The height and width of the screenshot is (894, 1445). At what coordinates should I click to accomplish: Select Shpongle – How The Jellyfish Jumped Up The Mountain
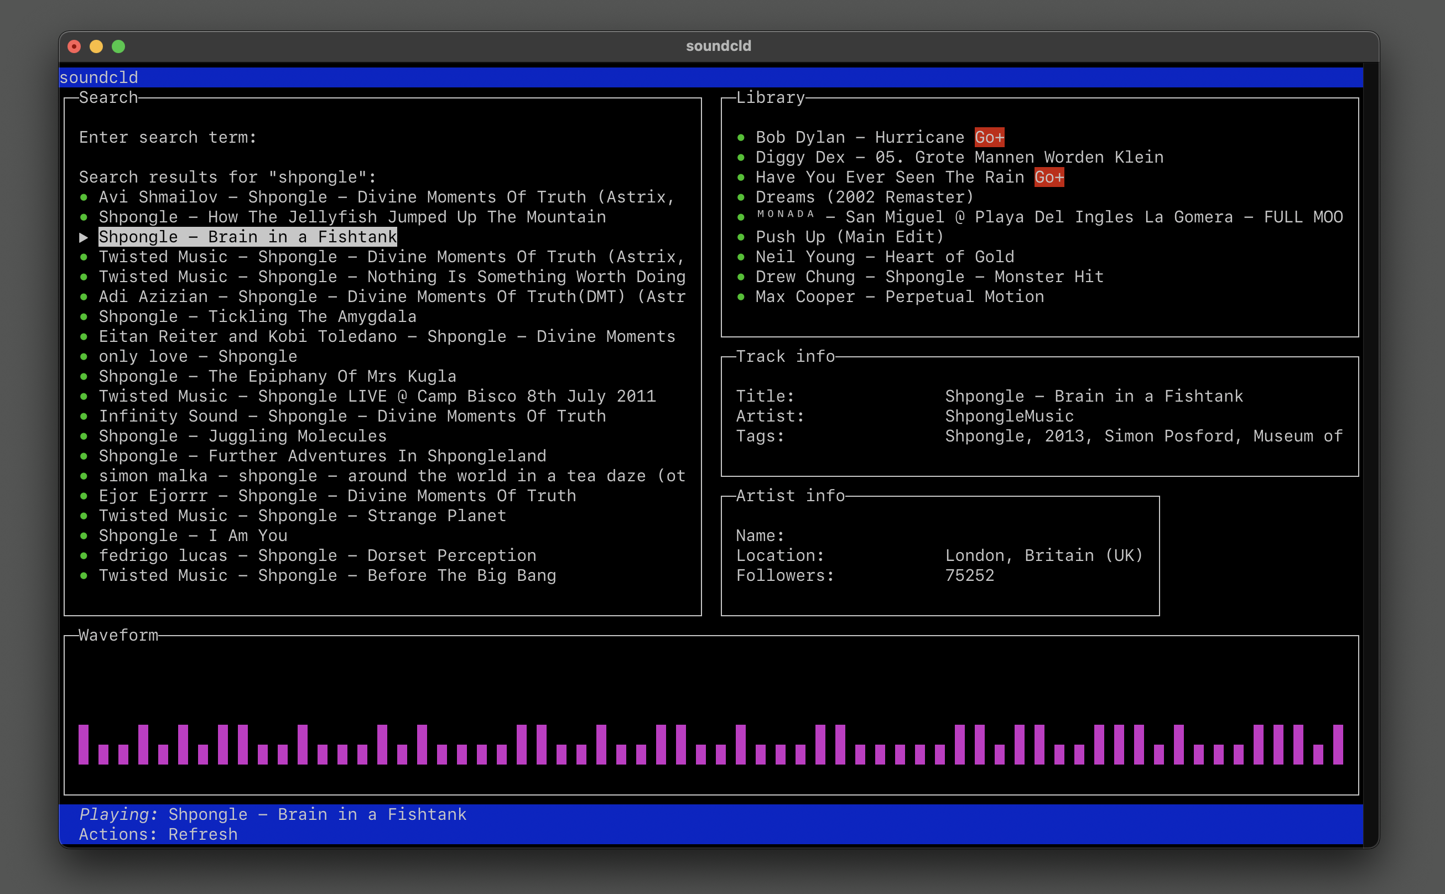pos(352,217)
